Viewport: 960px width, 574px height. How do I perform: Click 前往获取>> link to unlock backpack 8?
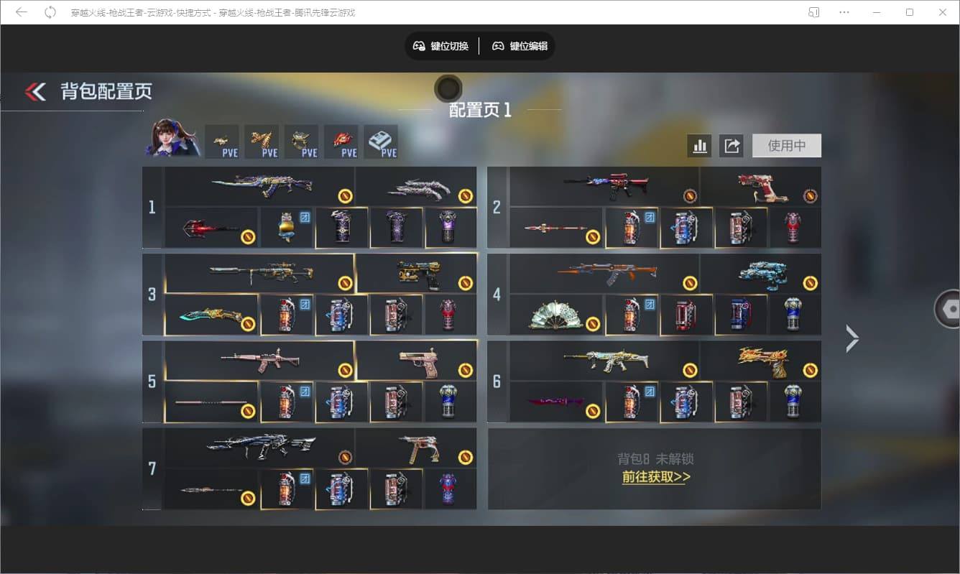656,477
